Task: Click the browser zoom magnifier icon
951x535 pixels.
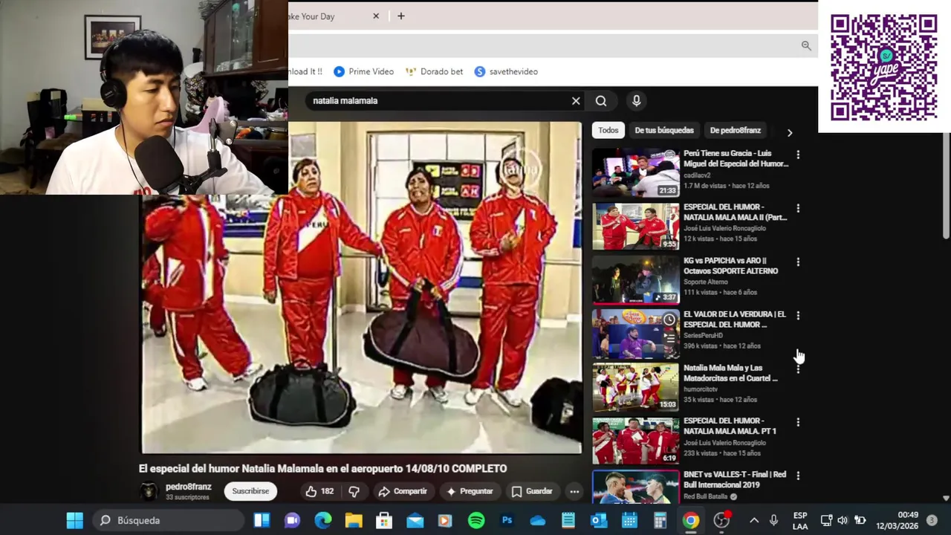Action: [x=806, y=46]
